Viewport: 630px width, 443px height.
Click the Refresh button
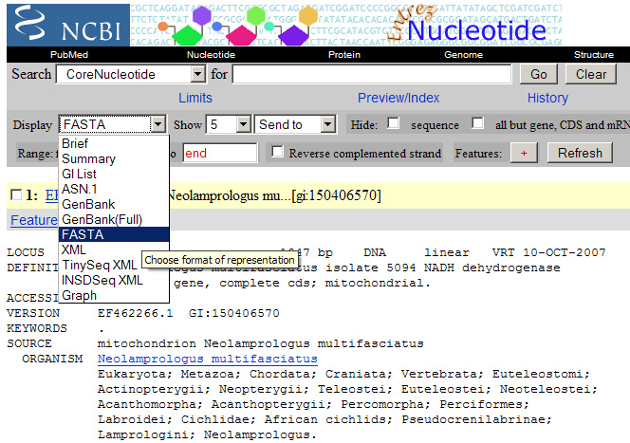[x=580, y=153]
